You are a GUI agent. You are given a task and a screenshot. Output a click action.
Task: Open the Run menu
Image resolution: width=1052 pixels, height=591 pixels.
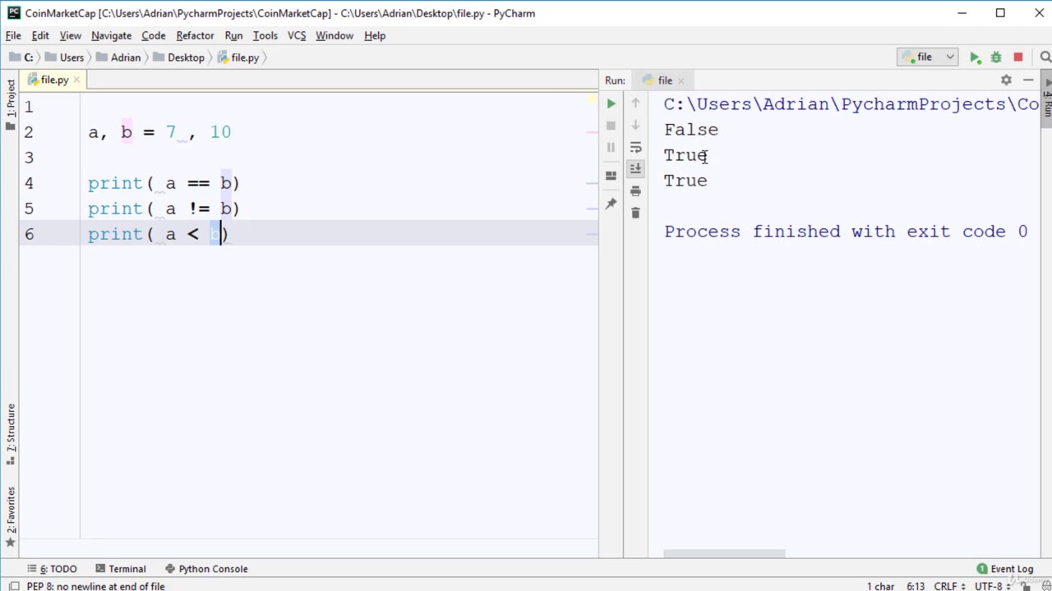pyautogui.click(x=233, y=35)
